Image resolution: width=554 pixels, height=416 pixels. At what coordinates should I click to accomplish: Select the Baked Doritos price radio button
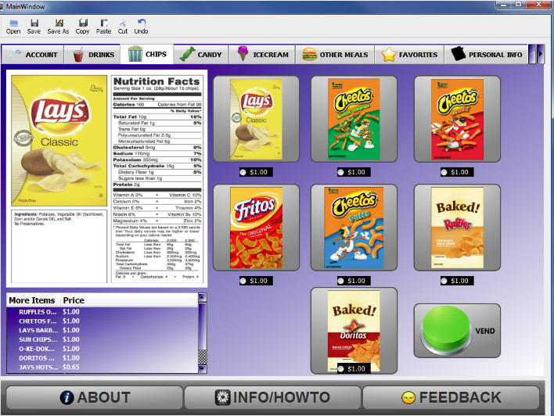pos(340,368)
